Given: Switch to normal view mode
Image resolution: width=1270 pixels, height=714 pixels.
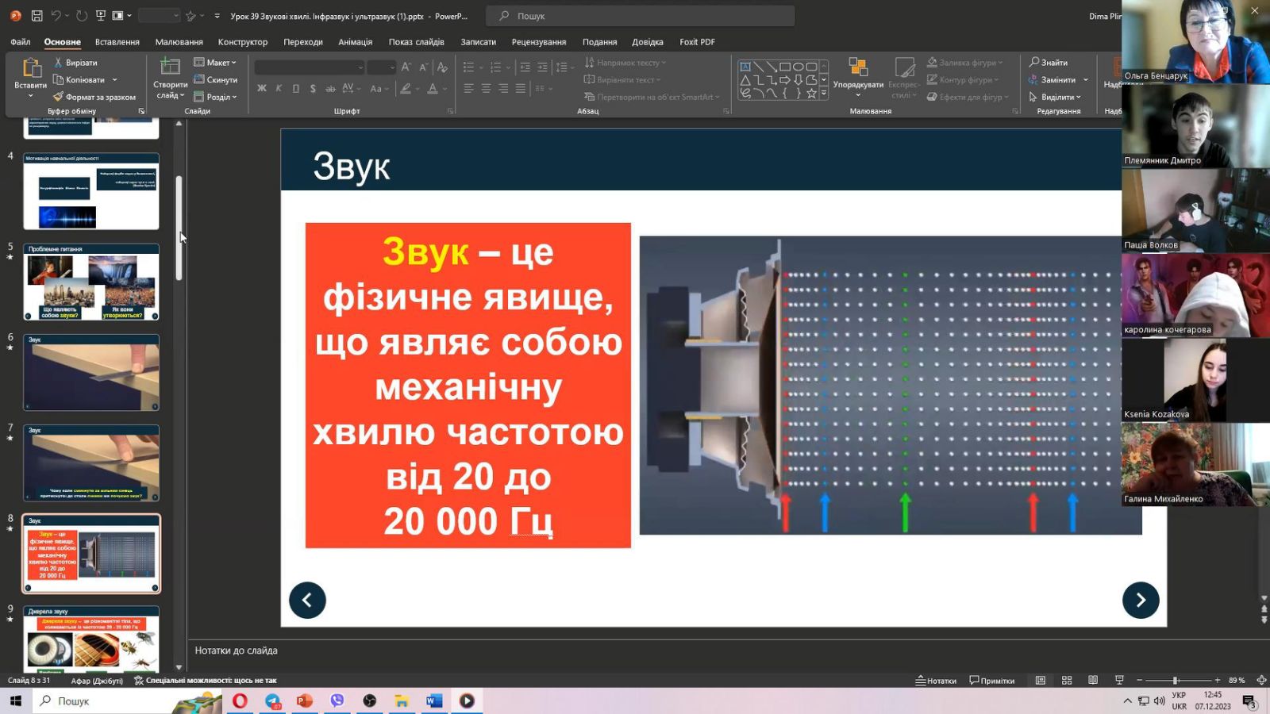Looking at the screenshot, I should 1041,681.
